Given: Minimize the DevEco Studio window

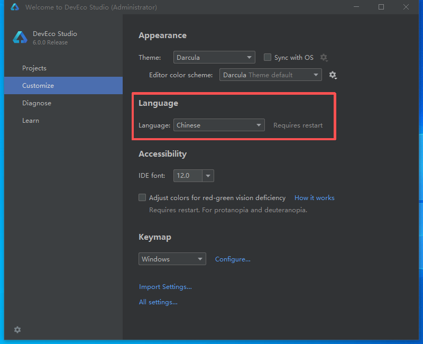Looking at the screenshot, I should (357, 7).
